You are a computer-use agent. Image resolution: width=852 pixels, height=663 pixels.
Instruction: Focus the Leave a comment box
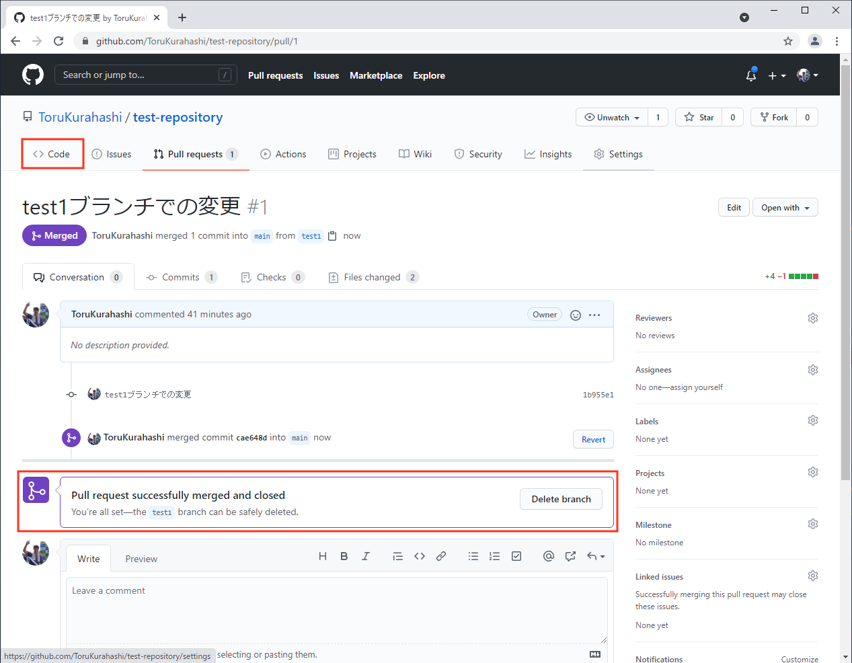point(336,611)
